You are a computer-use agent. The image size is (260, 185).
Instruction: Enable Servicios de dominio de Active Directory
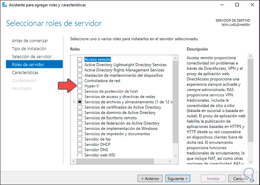point(80,112)
